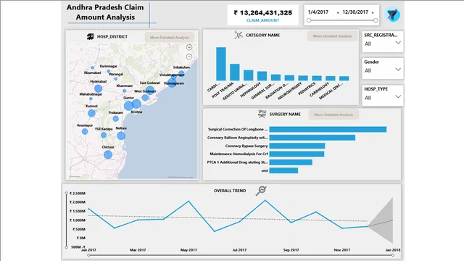
Task: Click the Andhra Pradesh Claim Amount Analysis title
Action: (105, 12)
